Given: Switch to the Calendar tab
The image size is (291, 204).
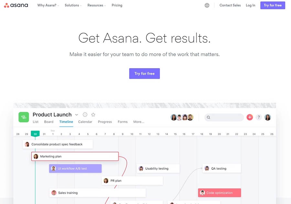Looking at the screenshot, I should point(85,122).
